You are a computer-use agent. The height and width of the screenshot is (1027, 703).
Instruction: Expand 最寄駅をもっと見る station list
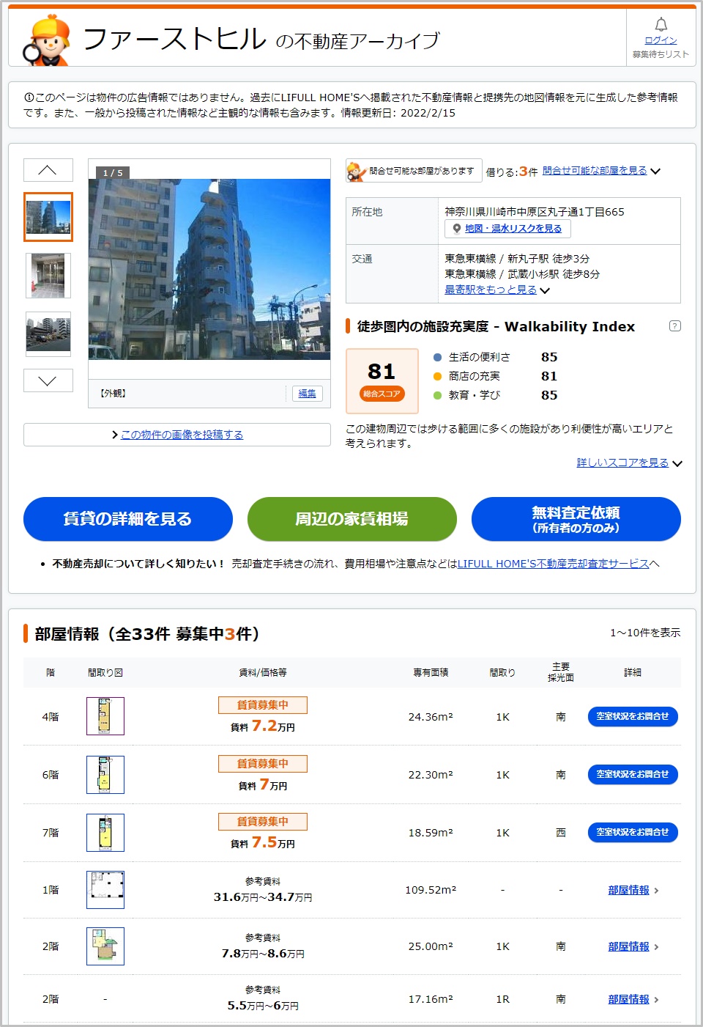click(x=496, y=290)
